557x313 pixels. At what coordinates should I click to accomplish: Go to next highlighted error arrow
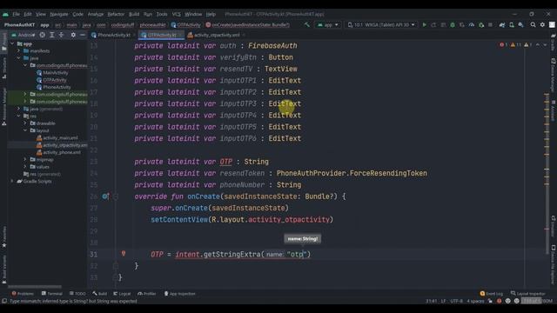click(x=545, y=44)
